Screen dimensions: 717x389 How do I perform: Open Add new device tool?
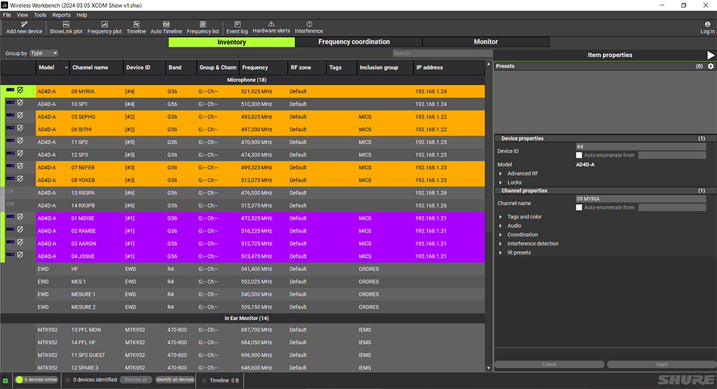click(25, 27)
